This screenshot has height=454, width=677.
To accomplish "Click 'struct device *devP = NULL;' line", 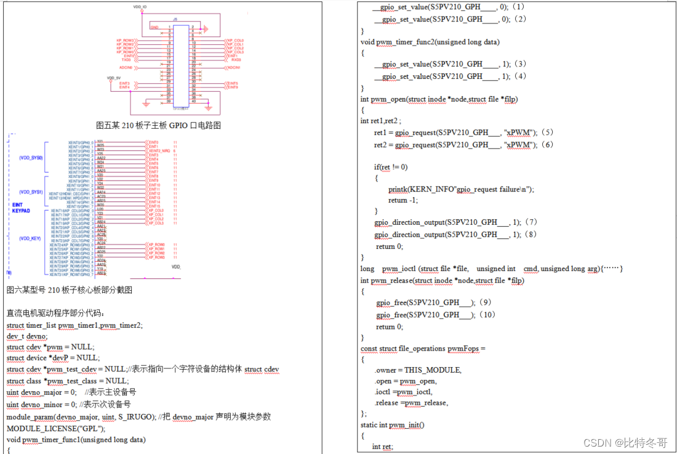I will [53, 358].
